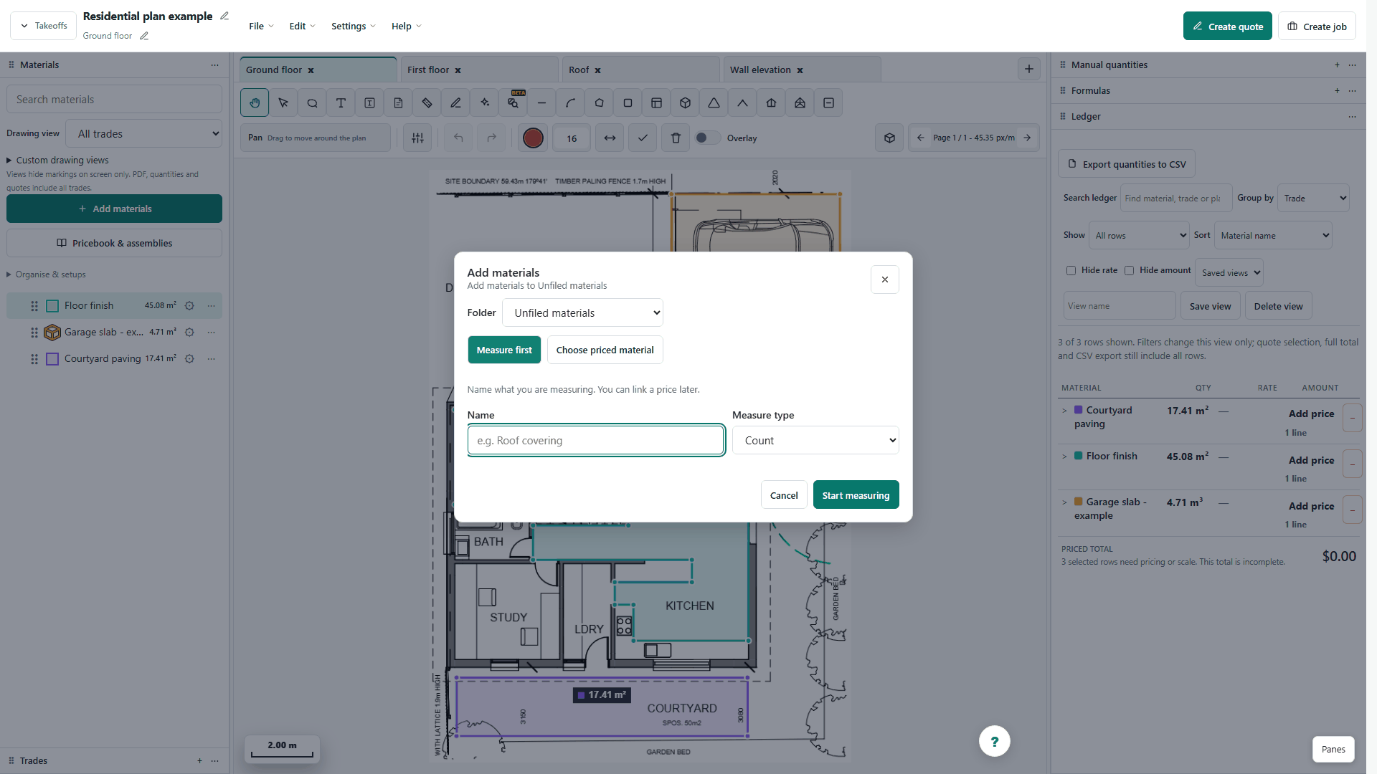The image size is (1377, 774).
Task: Open the Settings menu
Action: pos(353,27)
